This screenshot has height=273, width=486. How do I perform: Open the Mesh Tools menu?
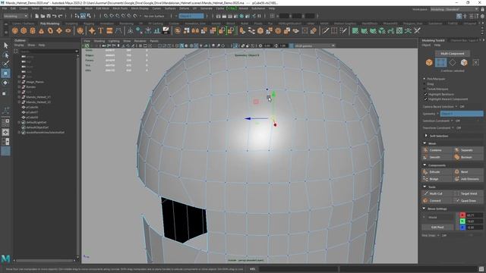tap(120, 8)
